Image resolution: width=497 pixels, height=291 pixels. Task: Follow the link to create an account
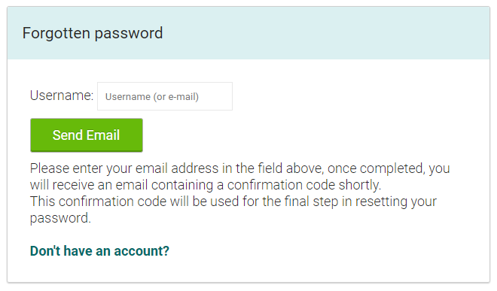point(99,251)
